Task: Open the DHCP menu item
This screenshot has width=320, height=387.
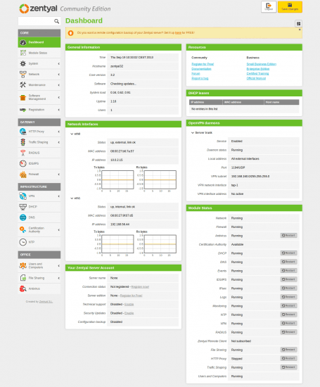Action: click(39, 207)
